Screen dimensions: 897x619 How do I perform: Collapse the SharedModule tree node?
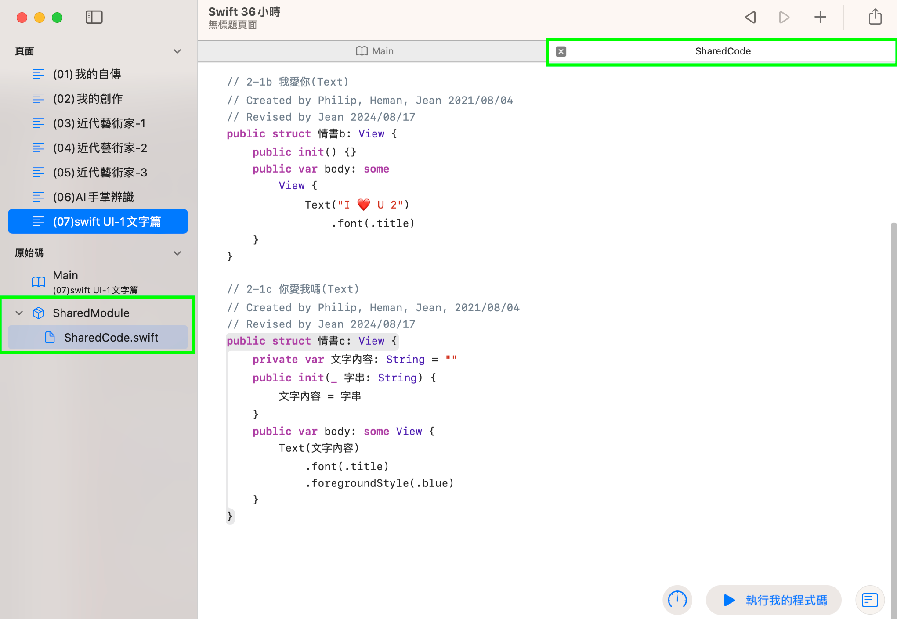(x=19, y=313)
